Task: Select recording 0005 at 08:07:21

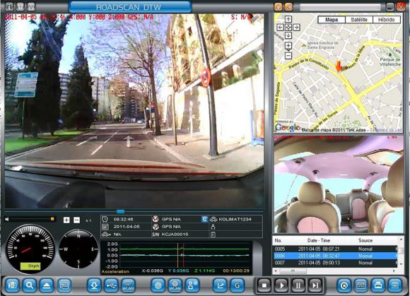Action: pos(335,249)
